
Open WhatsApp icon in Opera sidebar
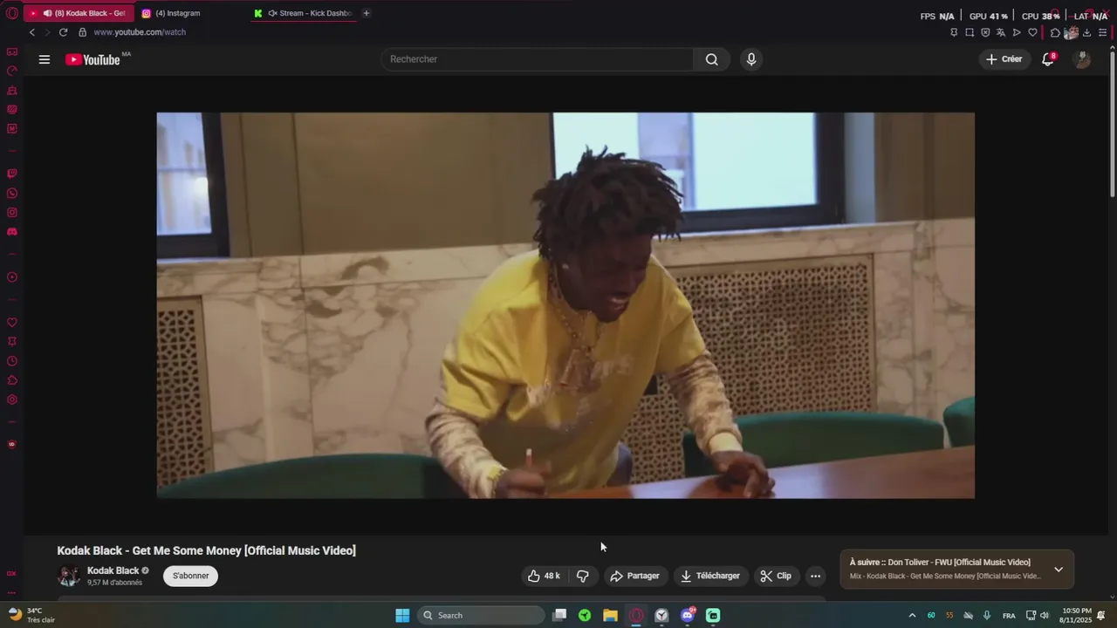pyautogui.click(x=12, y=193)
